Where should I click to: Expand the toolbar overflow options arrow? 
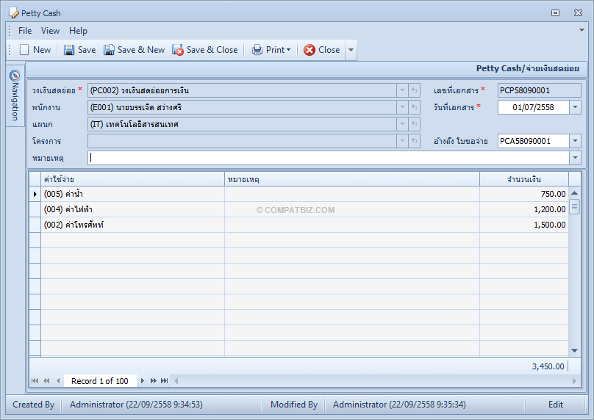(351, 50)
